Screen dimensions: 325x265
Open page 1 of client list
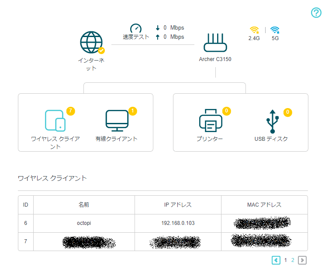(x=286, y=260)
